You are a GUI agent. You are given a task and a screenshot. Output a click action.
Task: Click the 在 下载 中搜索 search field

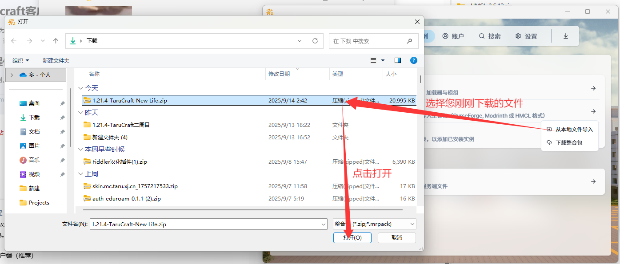(368, 41)
